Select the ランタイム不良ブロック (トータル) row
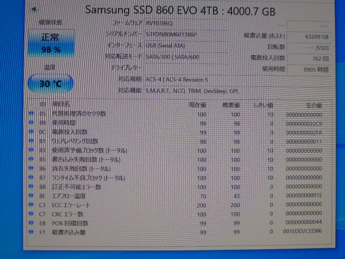 click(x=176, y=178)
